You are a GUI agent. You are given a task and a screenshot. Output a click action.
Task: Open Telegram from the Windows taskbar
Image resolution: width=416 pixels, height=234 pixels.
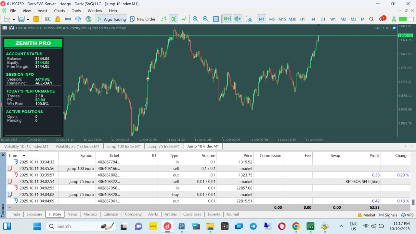tap(253, 226)
